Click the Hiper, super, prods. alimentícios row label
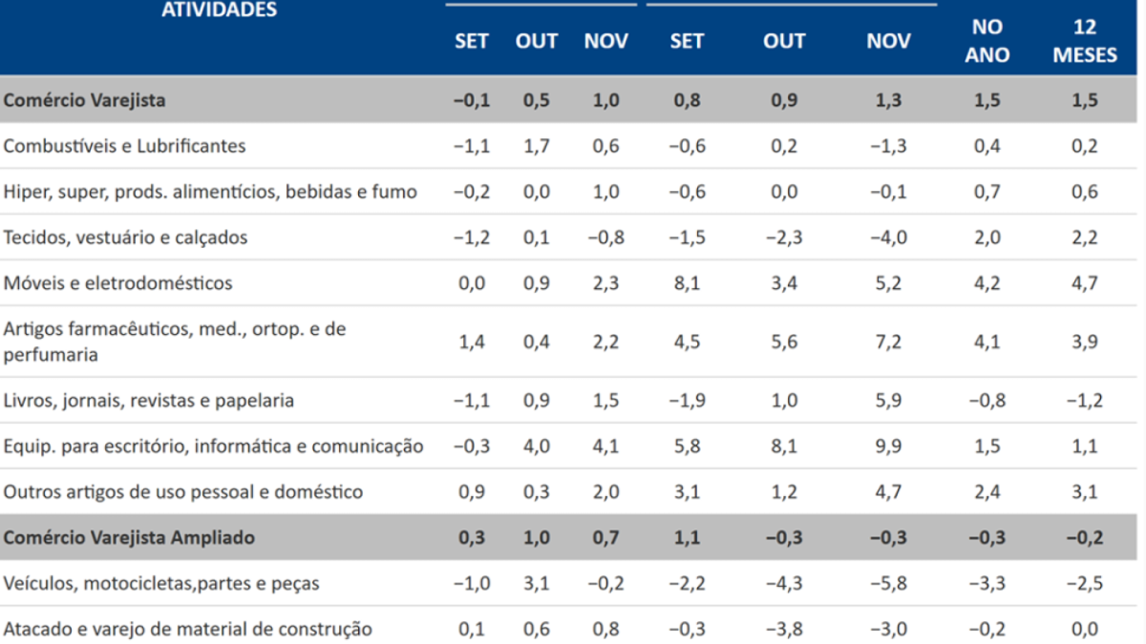Screen dimensions: 1146x644 210,192
